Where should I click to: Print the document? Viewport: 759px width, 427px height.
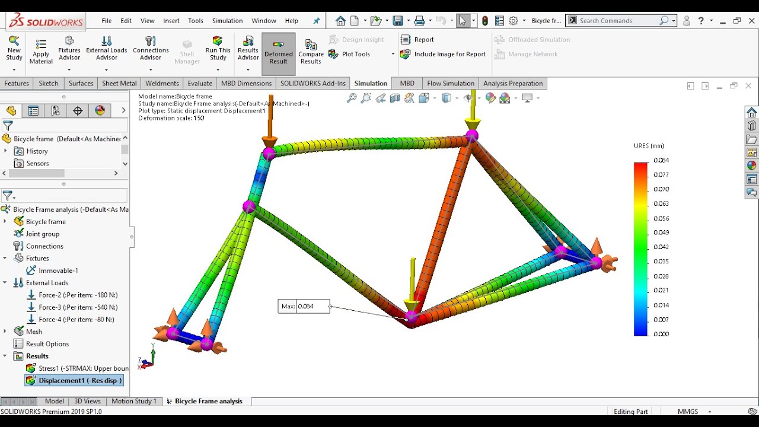pyautogui.click(x=419, y=21)
